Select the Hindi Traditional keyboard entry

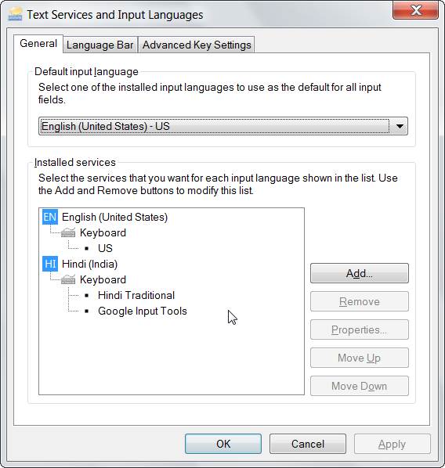click(x=136, y=295)
